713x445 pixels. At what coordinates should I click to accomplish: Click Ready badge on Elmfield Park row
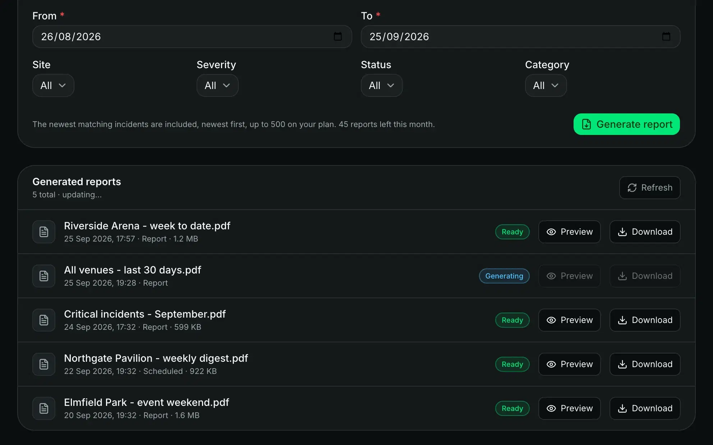[512, 408]
